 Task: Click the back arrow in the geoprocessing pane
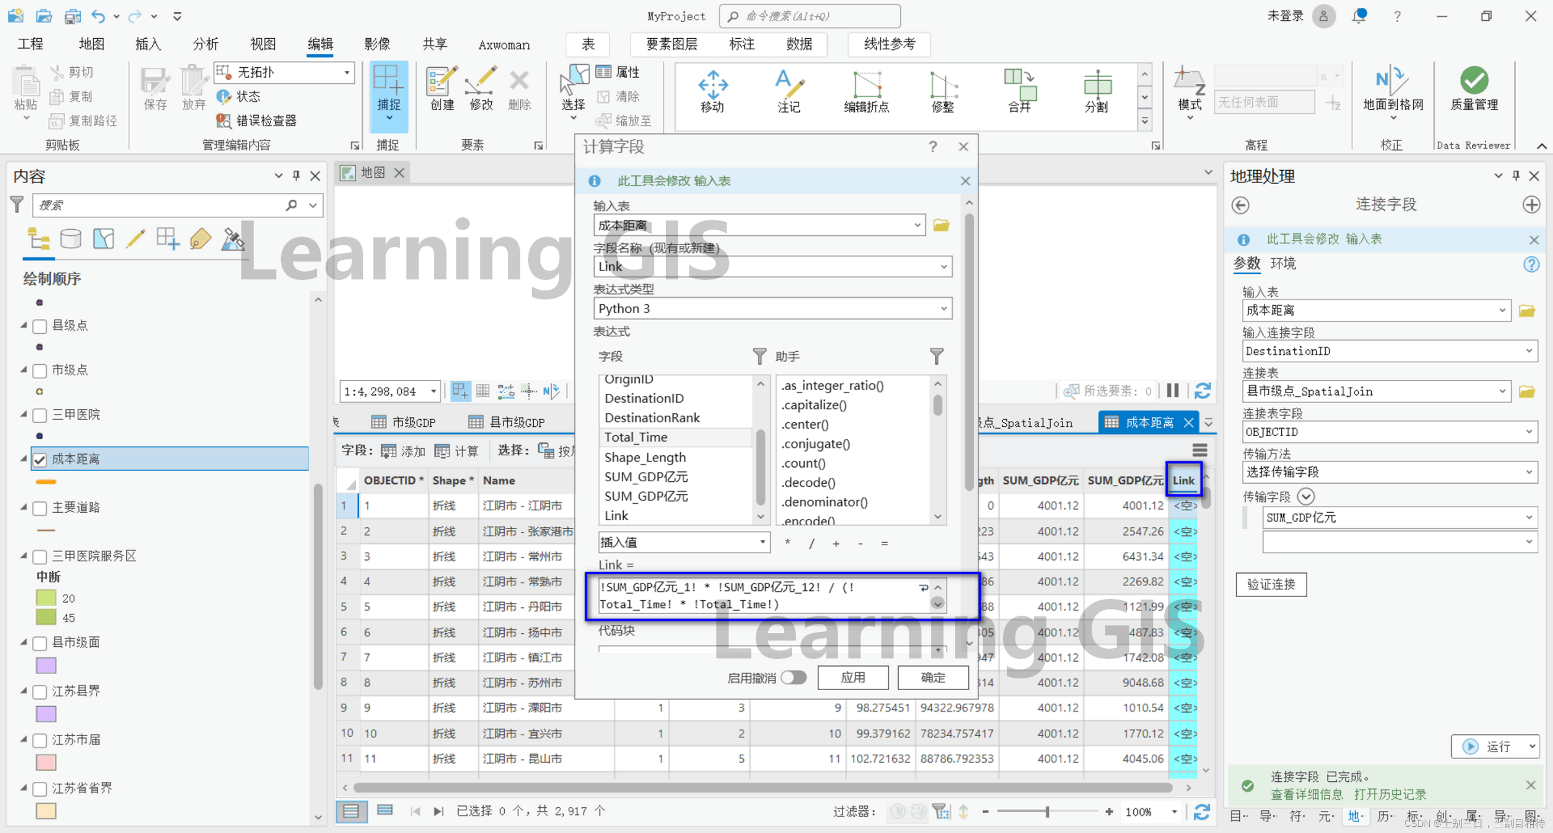pyautogui.click(x=1241, y=205)
